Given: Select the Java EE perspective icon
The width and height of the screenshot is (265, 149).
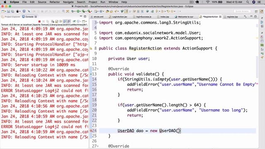Looking at the screenshot, I should click(262, 12).
